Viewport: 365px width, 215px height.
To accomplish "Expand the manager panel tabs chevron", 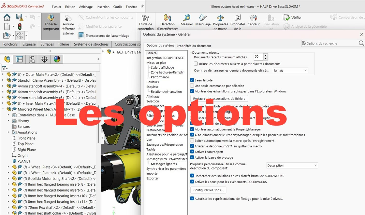I will coord(98,59).
